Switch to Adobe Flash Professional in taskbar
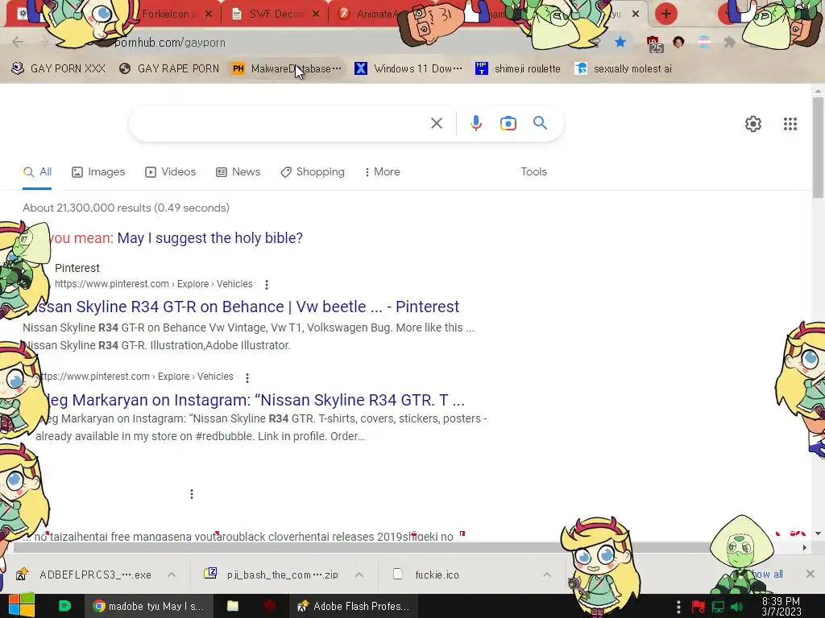This screenshot has height=618, width=825. point(353,606)
